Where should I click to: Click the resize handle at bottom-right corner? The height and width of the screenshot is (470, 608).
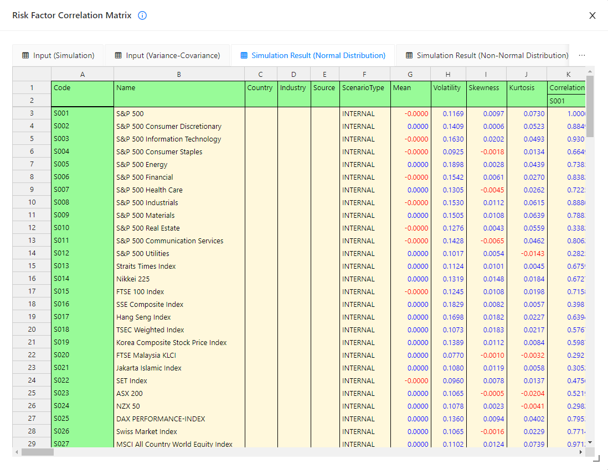tap(597, 458)
